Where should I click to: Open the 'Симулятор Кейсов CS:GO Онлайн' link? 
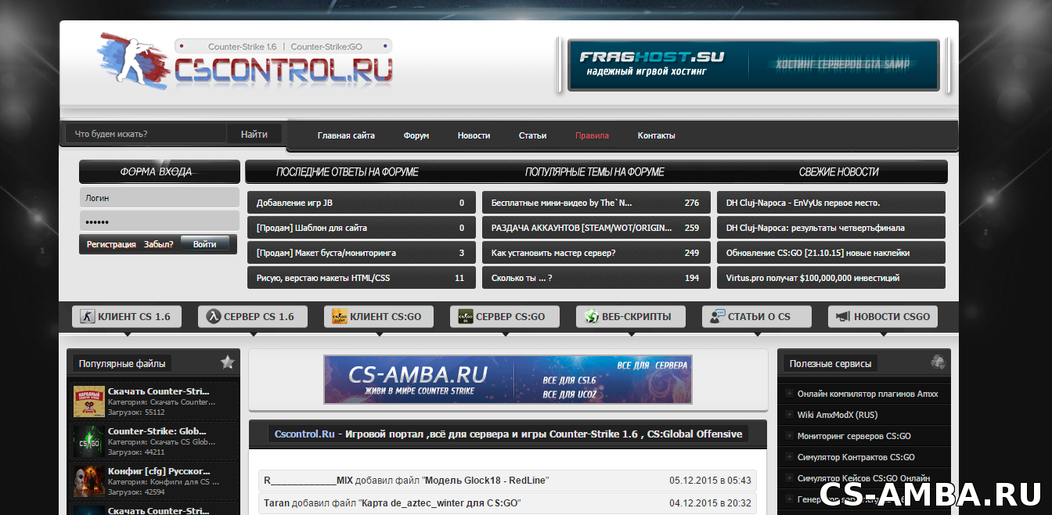tap(863, 478)
